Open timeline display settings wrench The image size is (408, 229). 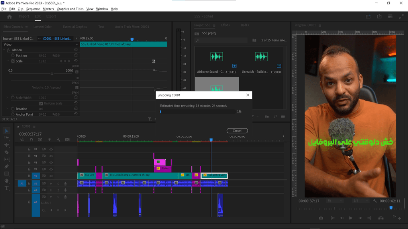pyautogui.click(x=58, y=140)
